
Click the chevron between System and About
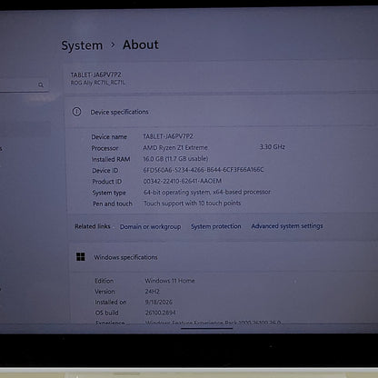[113, 45]
